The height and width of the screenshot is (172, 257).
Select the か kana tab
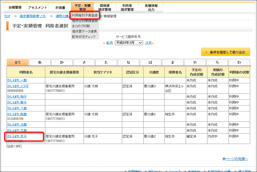62,62
